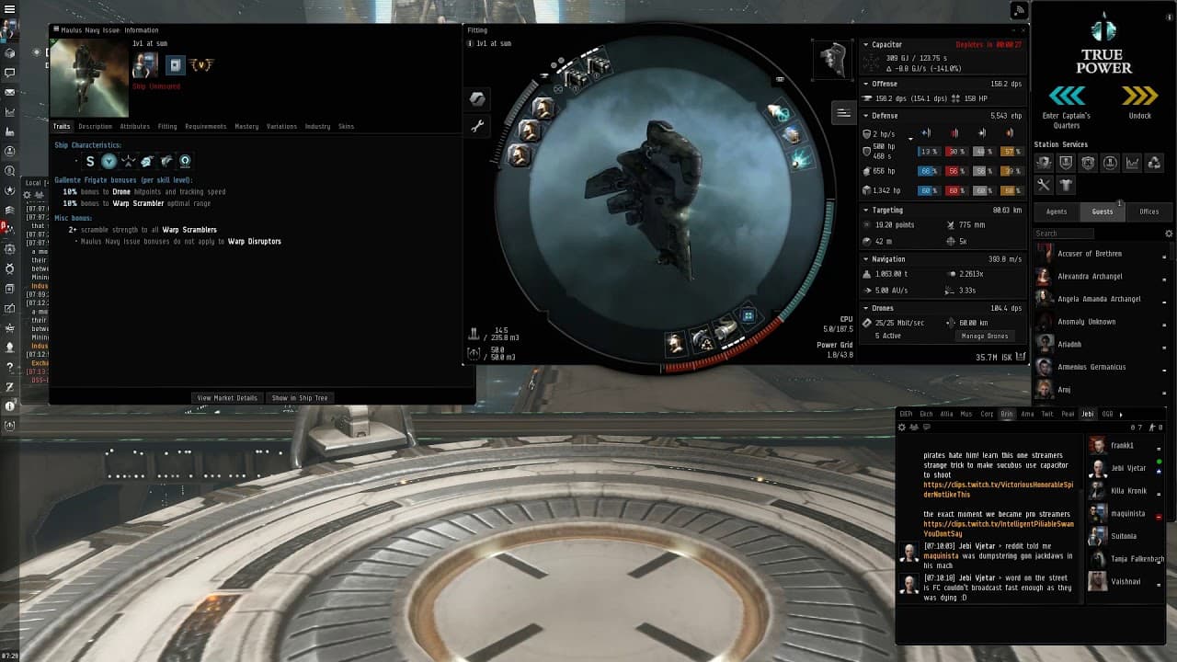Select guest Anomaly Unknown
The width and height of the screenshot is (1177, 662).
(1103, 322)
